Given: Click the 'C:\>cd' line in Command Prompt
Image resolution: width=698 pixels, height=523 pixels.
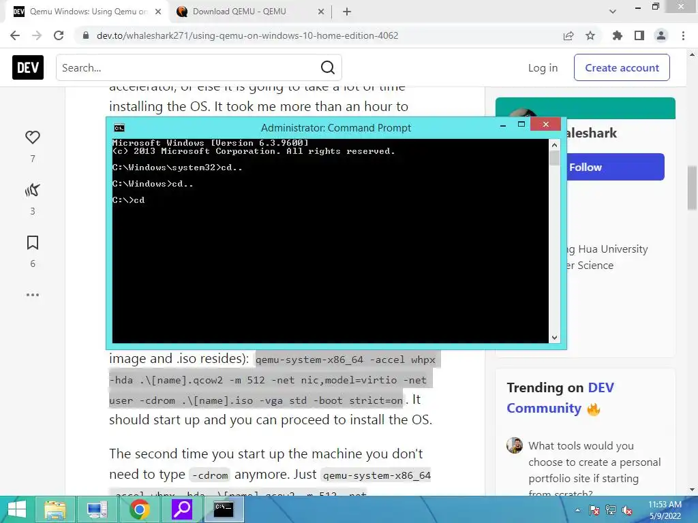Looking at the screenshot, I should click(x=128, y=200).
